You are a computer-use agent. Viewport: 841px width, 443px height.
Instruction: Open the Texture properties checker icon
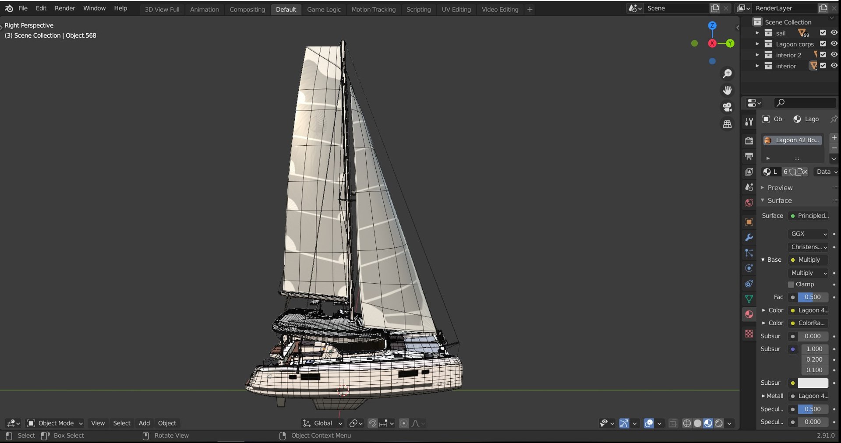click(x=749, y=334)
